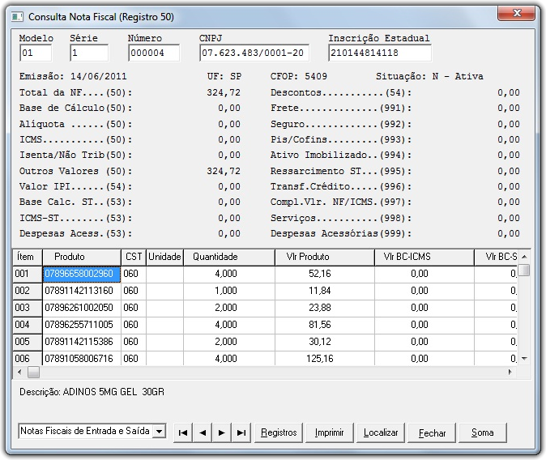Click the Série input field
This screenshot has width=546, height=460.
89,53
